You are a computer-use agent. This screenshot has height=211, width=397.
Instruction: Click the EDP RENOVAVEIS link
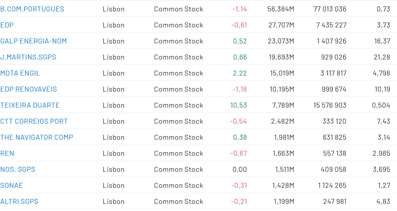[29, 89]
